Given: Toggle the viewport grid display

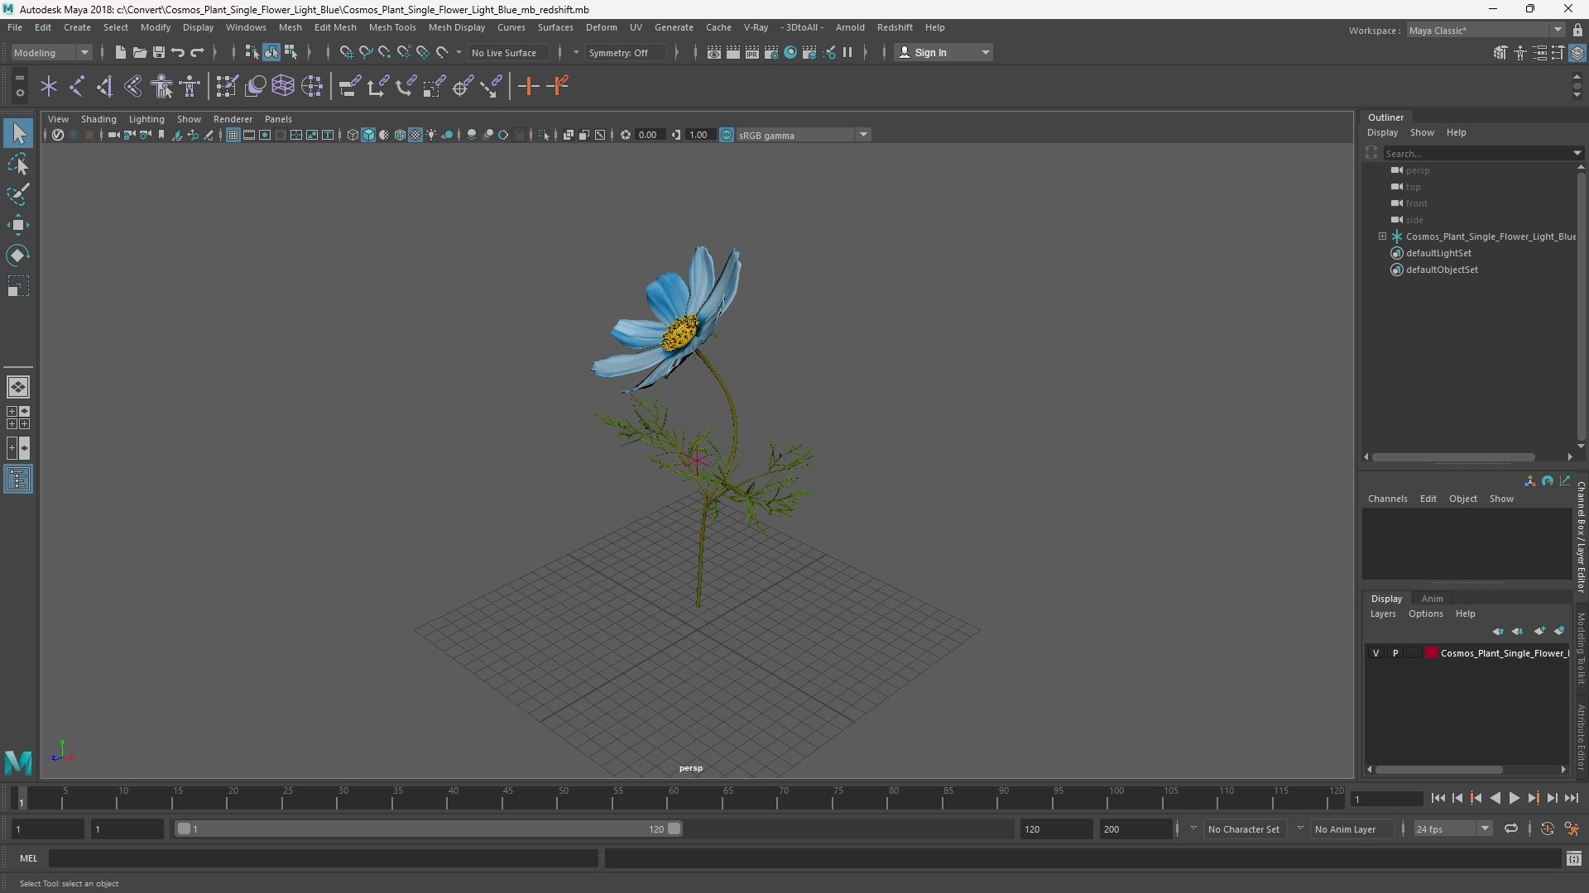Looking at the screenshot, I should click(233, 135).
